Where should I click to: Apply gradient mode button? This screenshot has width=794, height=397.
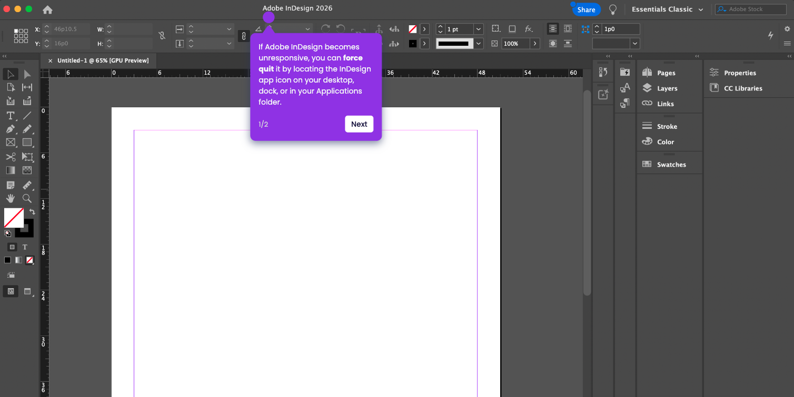[x=19, y=260]
